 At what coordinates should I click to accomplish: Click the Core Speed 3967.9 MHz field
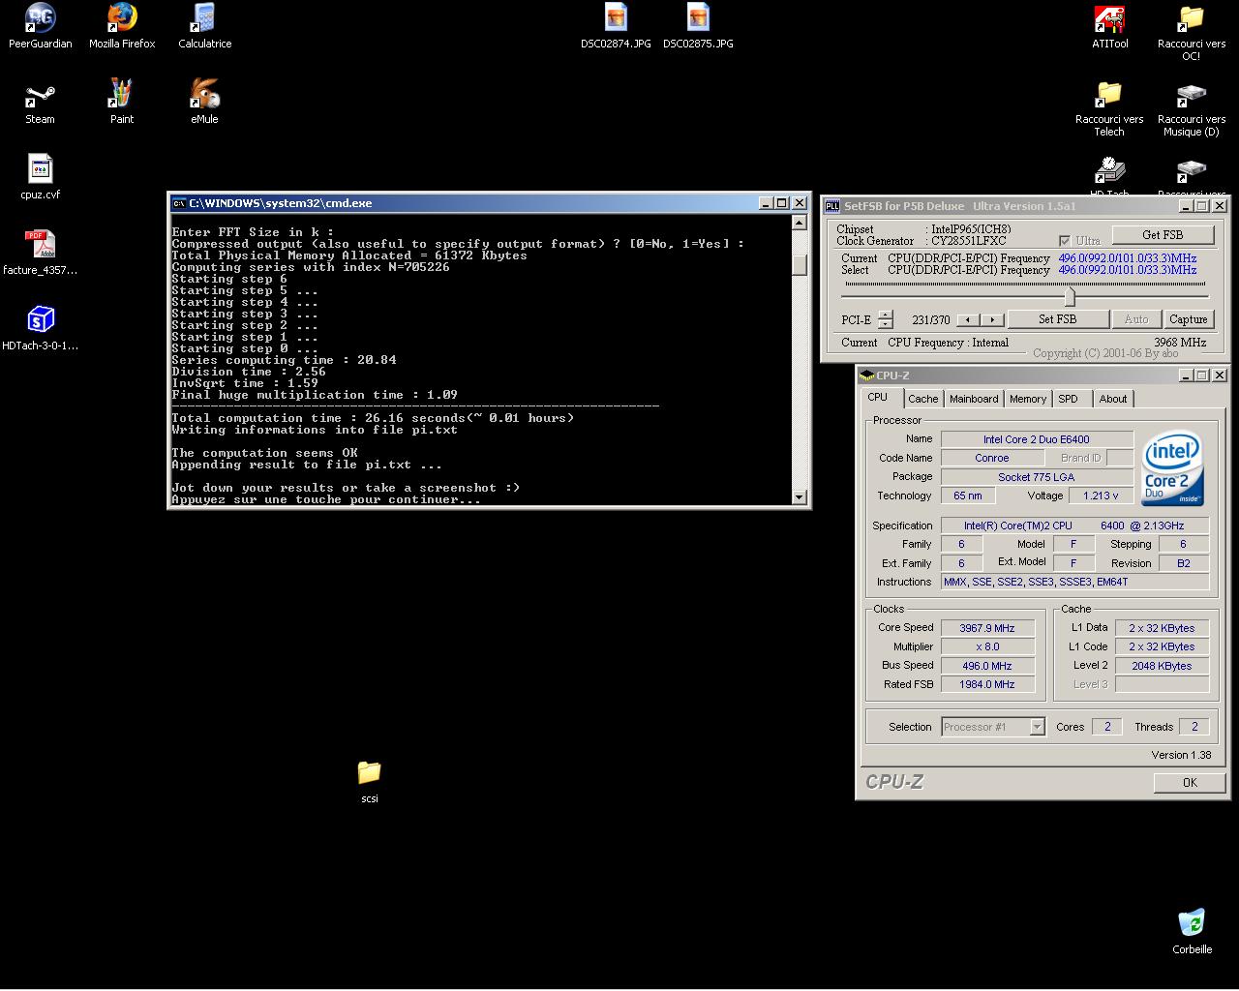987,628
